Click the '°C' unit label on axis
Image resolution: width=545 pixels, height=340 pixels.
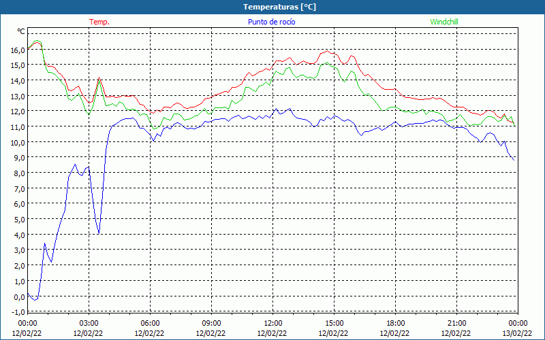(21, 31)
